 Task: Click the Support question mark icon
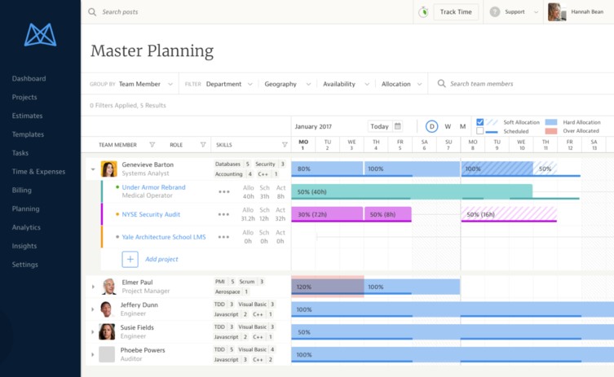click(x=494, y=12)
